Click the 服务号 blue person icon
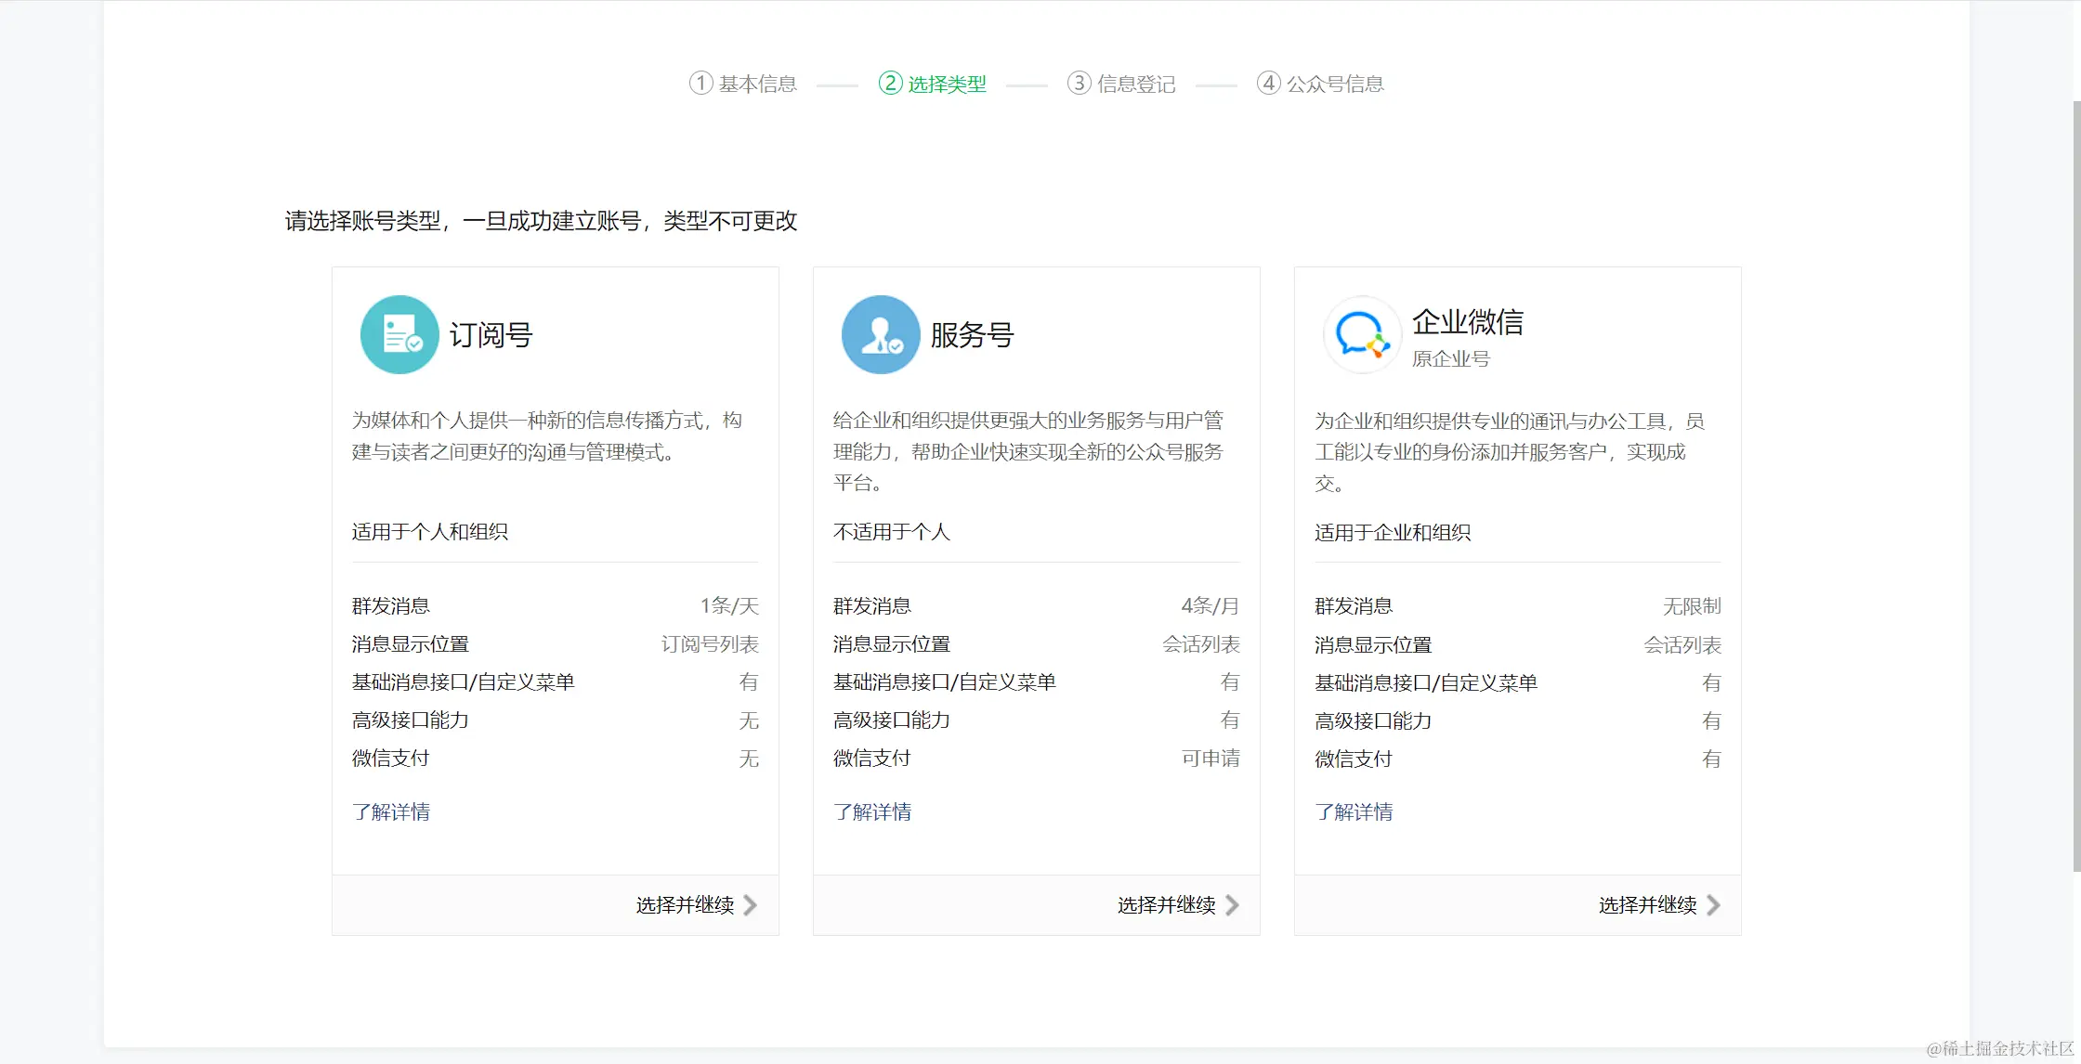This screenshot has height=1064, width=2081. click(x=881, y=335)
